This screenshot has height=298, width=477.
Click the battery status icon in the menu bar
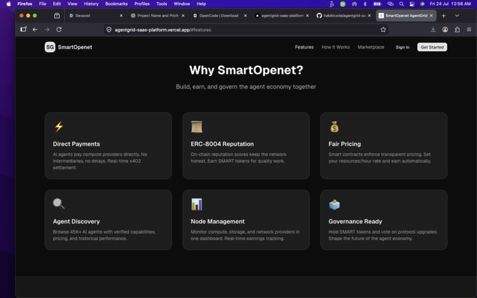pyautogui.click(x=377, y=4)
